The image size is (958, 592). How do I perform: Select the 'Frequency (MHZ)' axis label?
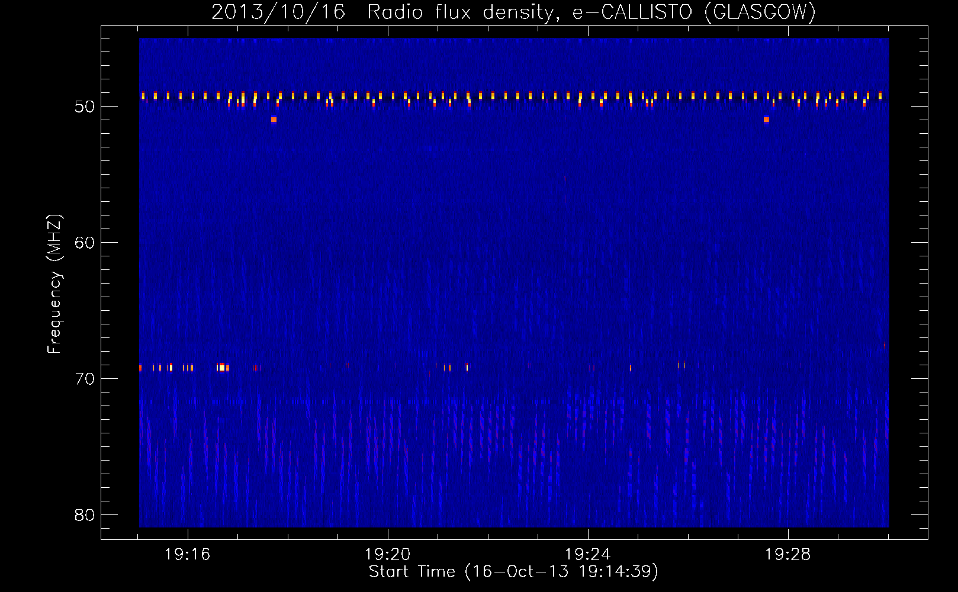coord(54,284)
